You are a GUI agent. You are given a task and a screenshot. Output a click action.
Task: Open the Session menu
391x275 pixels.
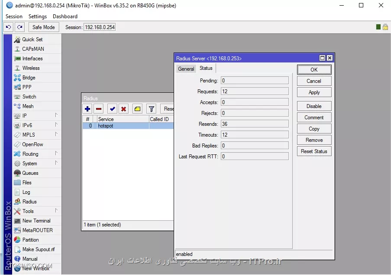point(14,16)
